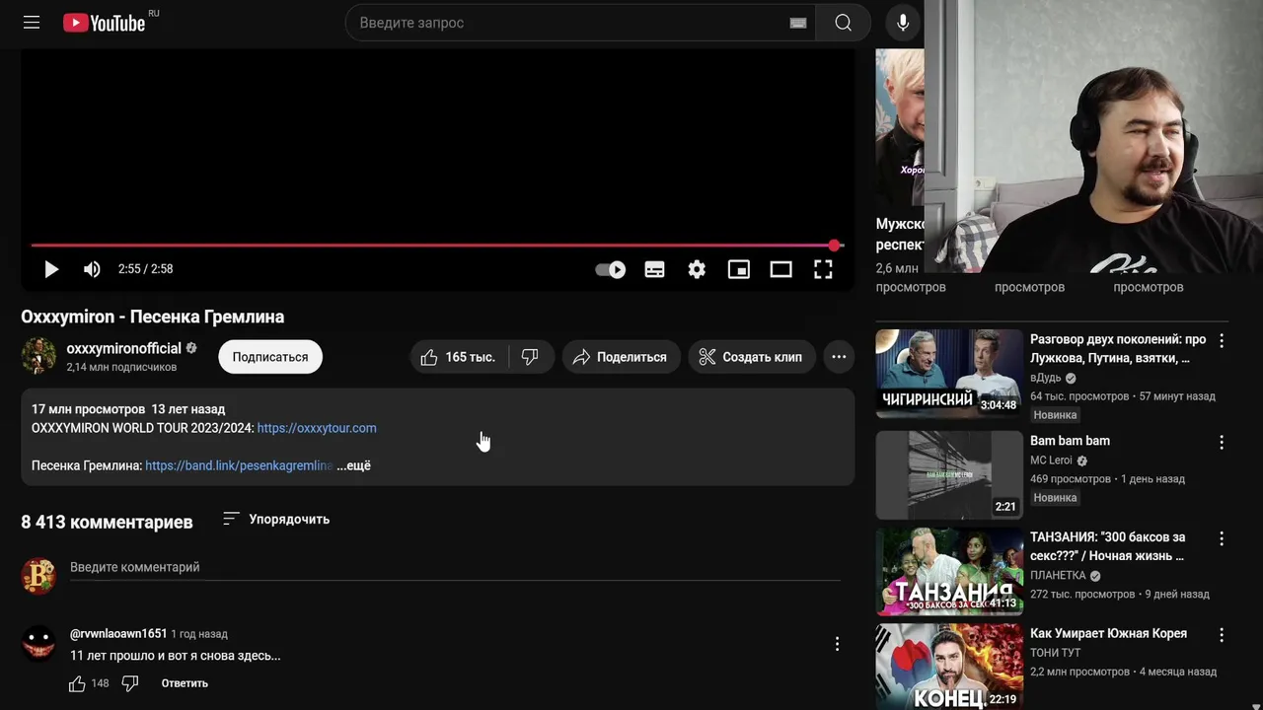This screenshot has height=710, width=1263.
Task: Play the video
Action: pos(51,269)
